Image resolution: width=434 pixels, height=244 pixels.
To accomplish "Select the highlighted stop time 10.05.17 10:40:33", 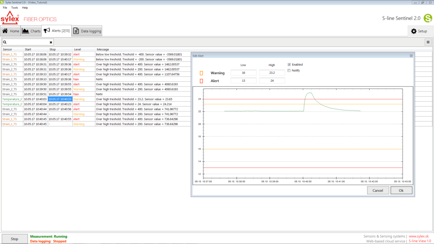I will pyautogui.click(x=60, y=99).
